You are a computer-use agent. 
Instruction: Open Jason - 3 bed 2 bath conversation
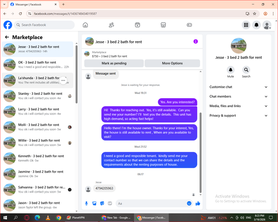tap(38, 205)
